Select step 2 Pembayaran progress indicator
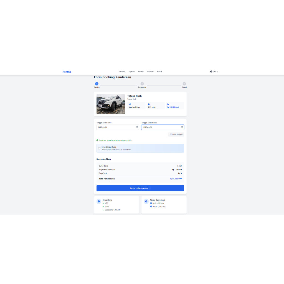Viewport: 284px width, 284px height. tap(142, 84)
